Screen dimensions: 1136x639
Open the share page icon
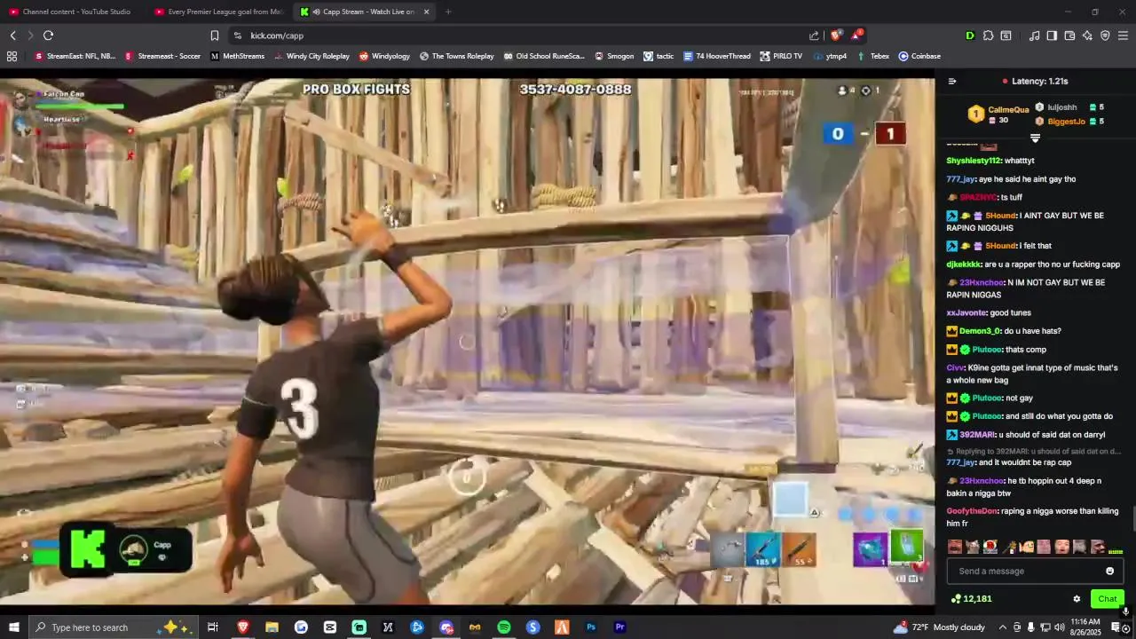(814, 35)
